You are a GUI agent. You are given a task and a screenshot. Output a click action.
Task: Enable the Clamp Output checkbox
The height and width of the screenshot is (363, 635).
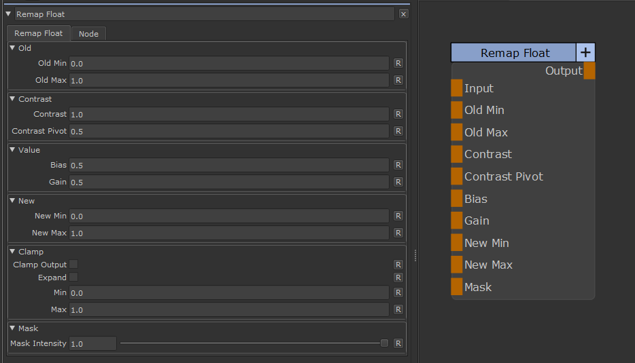click(73, 265)
